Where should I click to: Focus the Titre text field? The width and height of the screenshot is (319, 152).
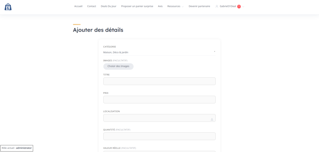click(159, 81)
